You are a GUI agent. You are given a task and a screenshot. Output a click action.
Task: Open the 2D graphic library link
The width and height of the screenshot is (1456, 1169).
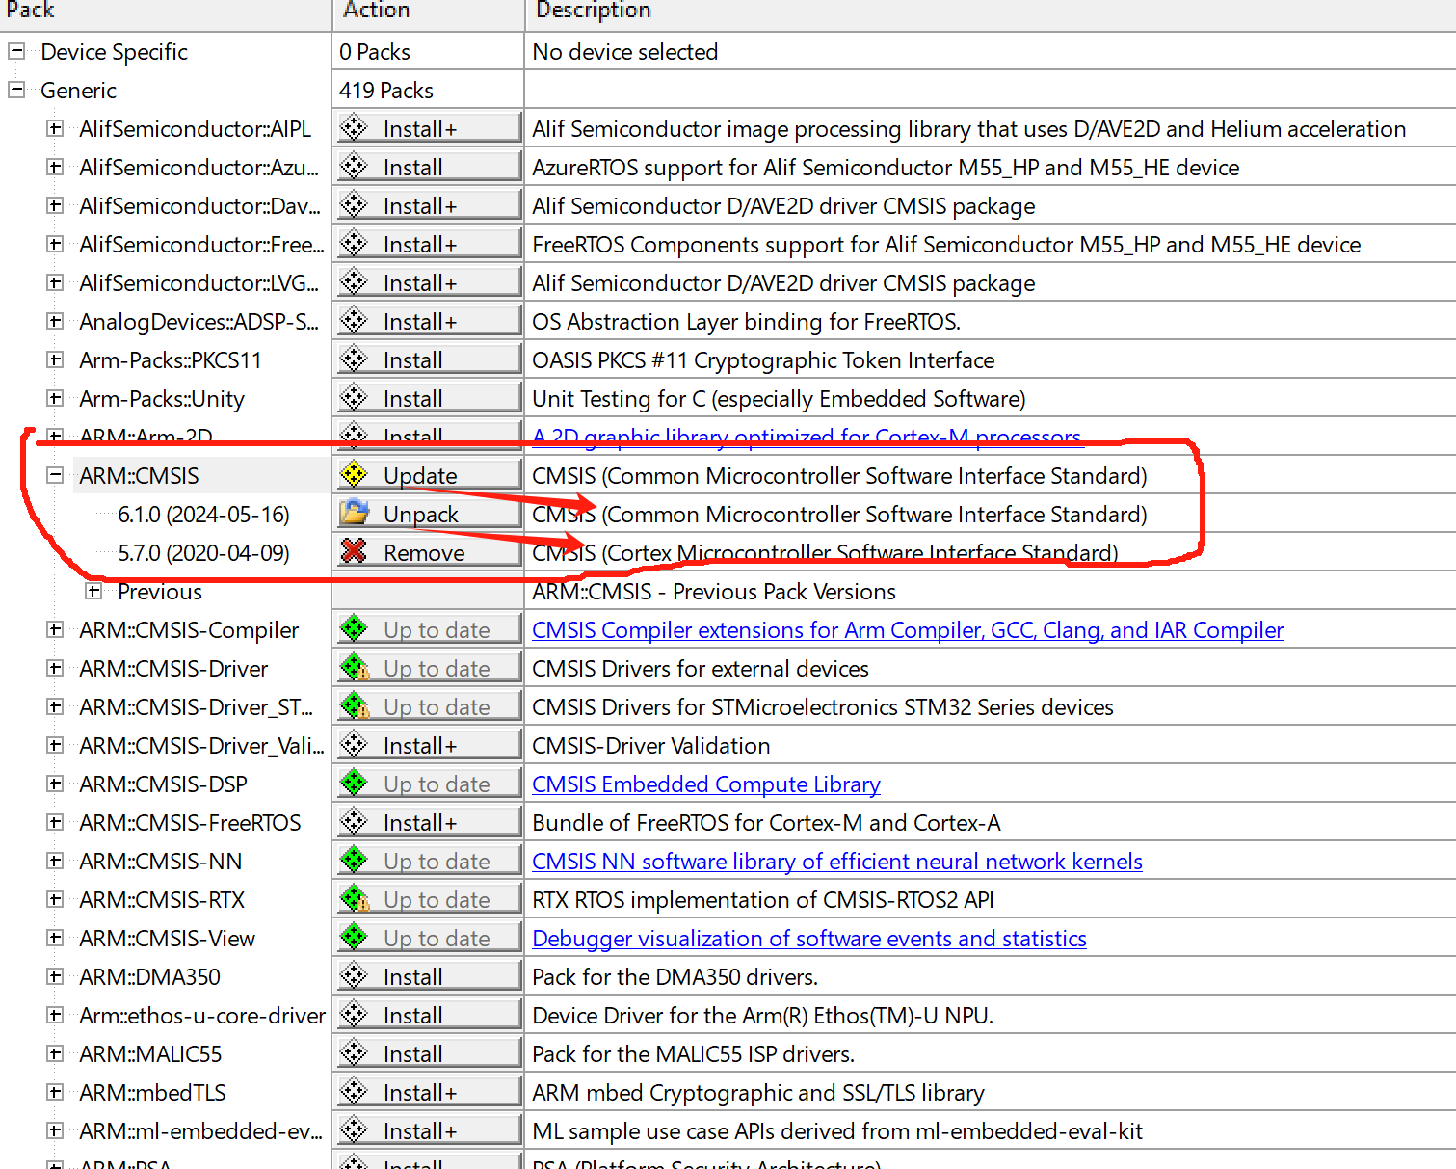pyautogui.click(x=807, y=437)
